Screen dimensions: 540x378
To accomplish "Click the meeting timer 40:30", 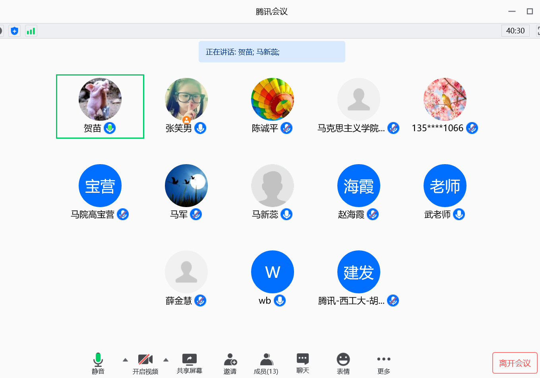I will (515, 31).
